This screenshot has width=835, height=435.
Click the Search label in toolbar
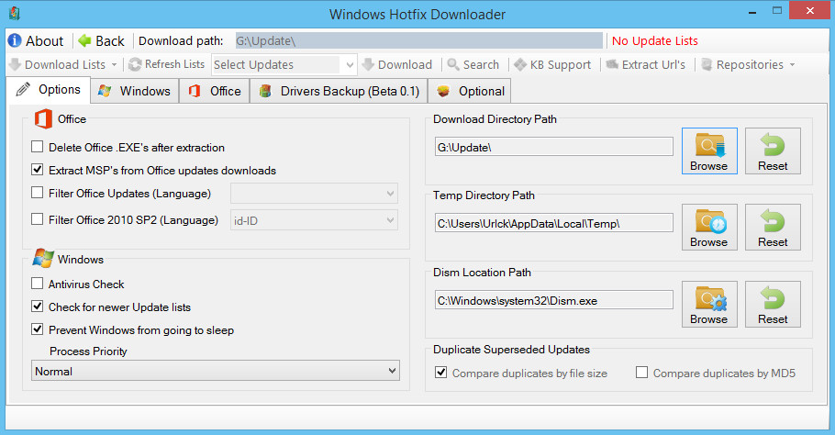pos(481,64)
